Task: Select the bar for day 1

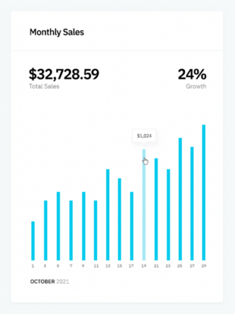Action: click(x=33, y=241)
